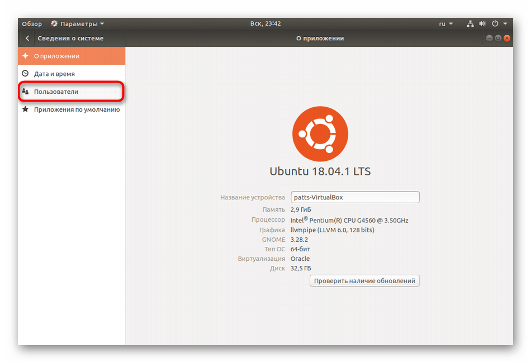Select the О приложении sidebar icon
The height and width of the screenshot is (363, 531).
point(25,56)
